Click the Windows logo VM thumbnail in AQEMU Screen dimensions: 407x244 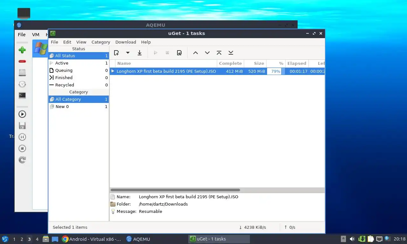click(x=41, y=49)
